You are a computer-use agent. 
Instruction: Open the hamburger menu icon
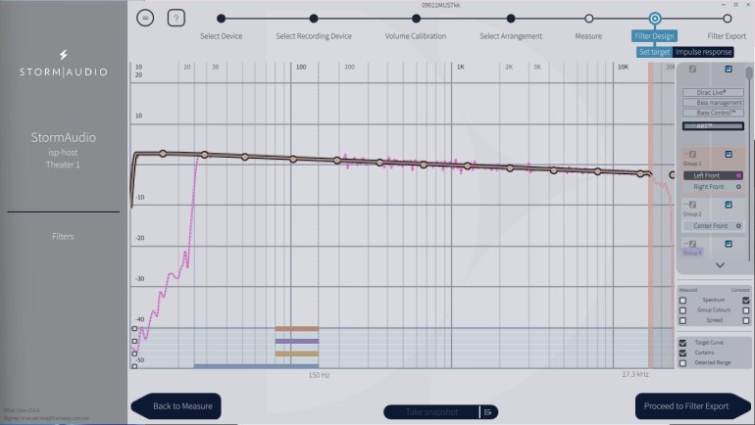click(145, 18)
